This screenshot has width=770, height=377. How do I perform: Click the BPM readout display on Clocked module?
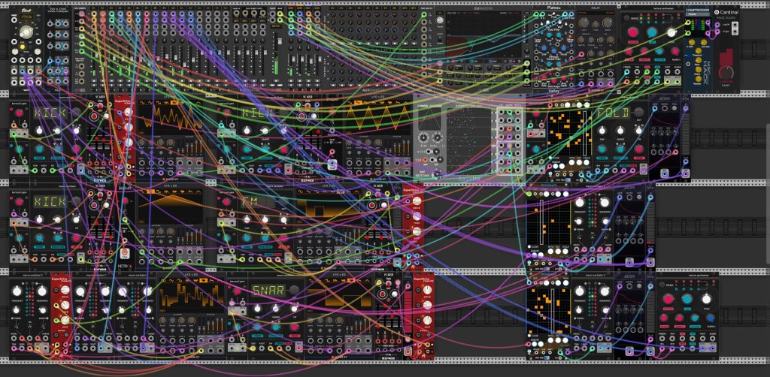(x=26, y=17)
